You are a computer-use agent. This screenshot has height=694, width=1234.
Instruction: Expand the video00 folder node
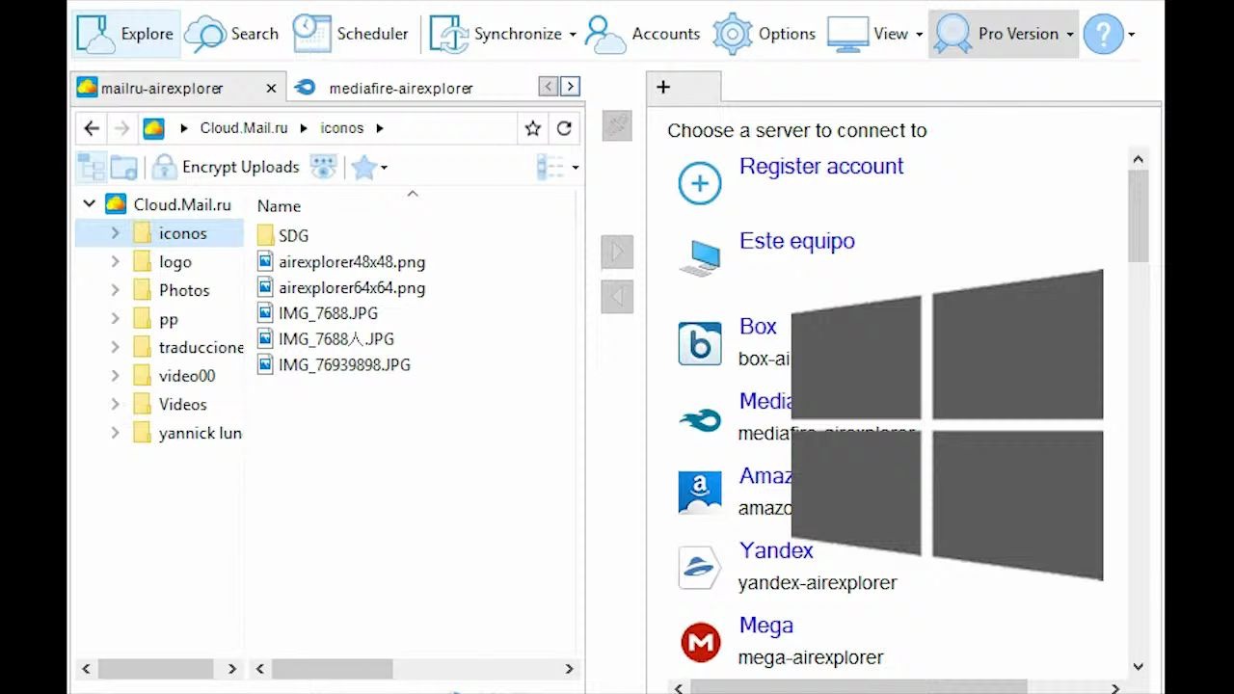[x=115, y=376]
